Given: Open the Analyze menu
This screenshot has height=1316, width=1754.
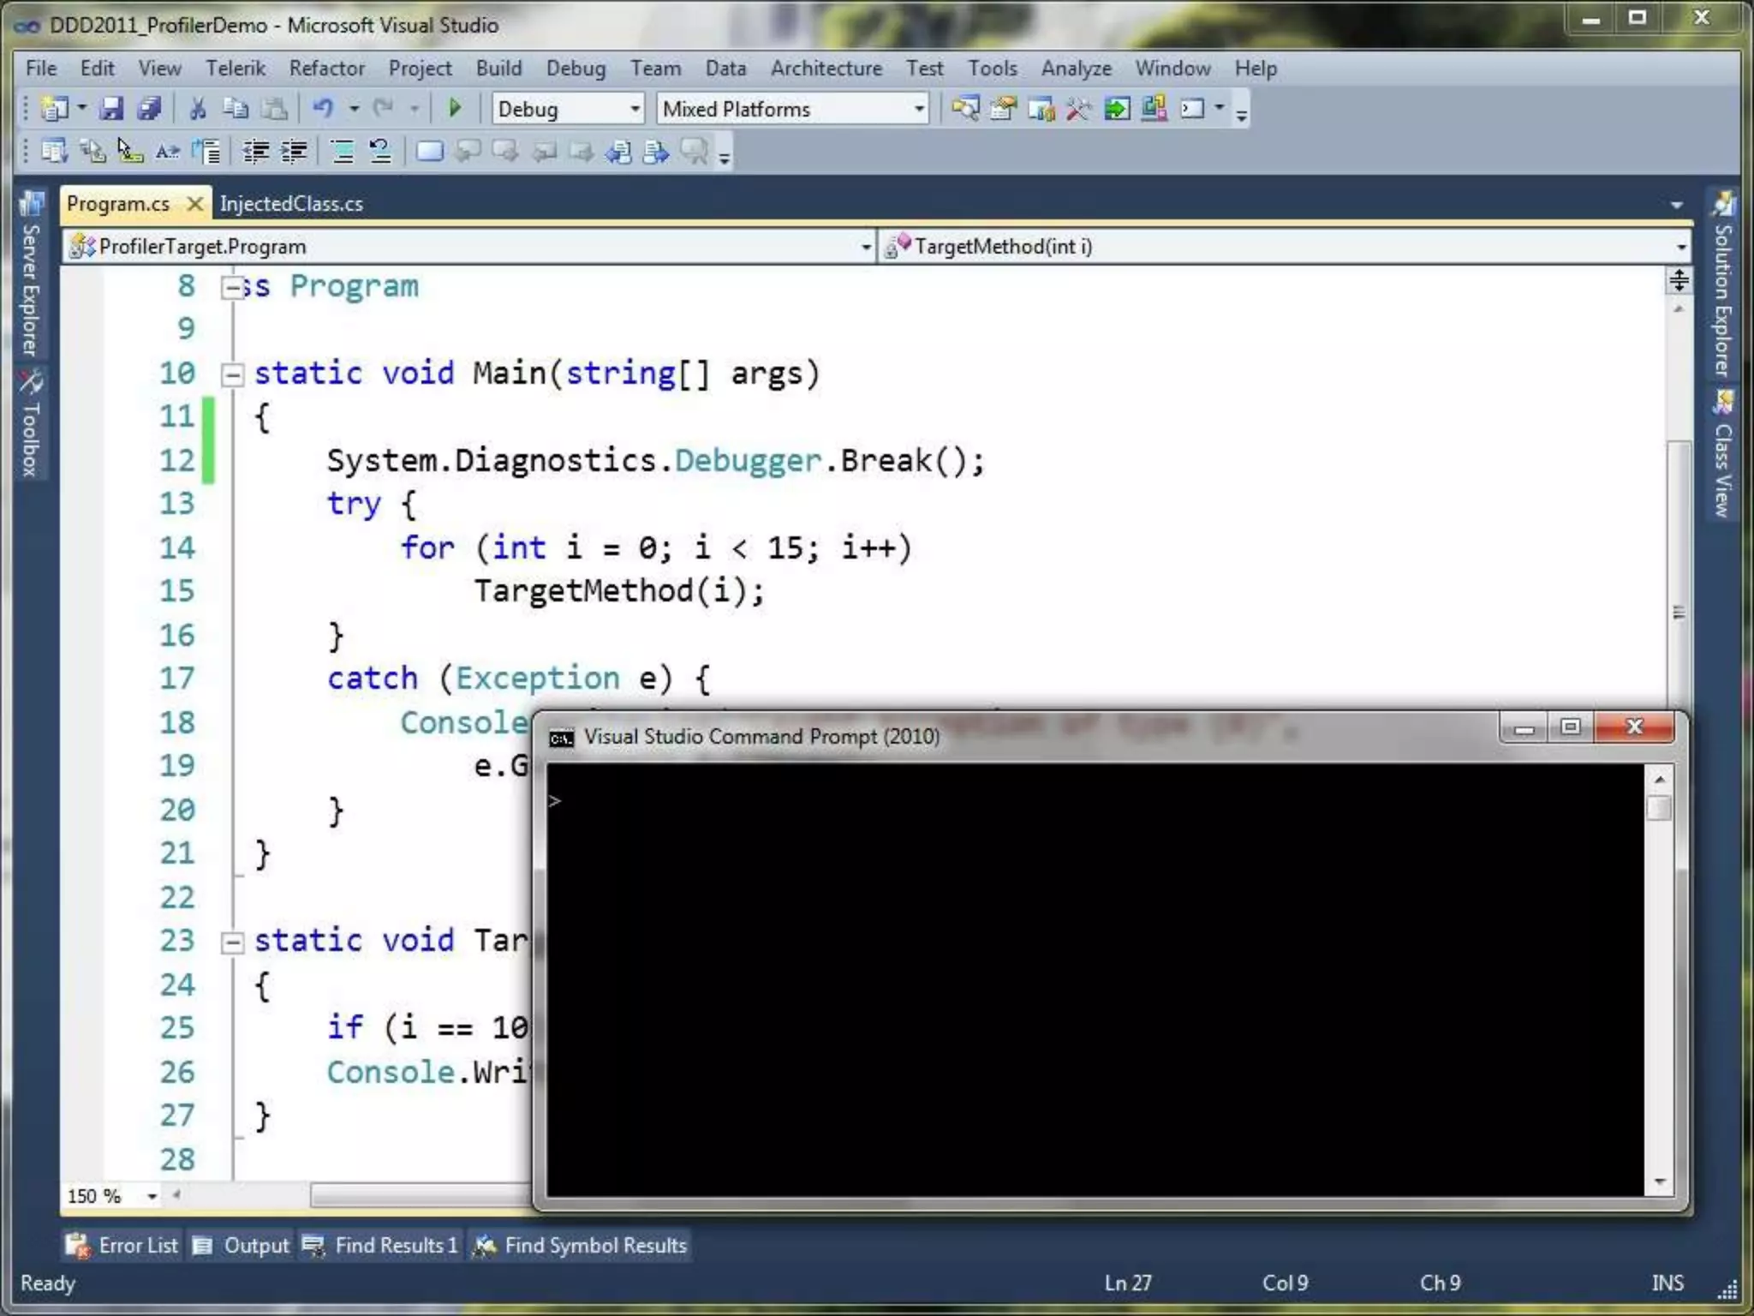Looking at the screenshot, I should [x=1076, y=69].
